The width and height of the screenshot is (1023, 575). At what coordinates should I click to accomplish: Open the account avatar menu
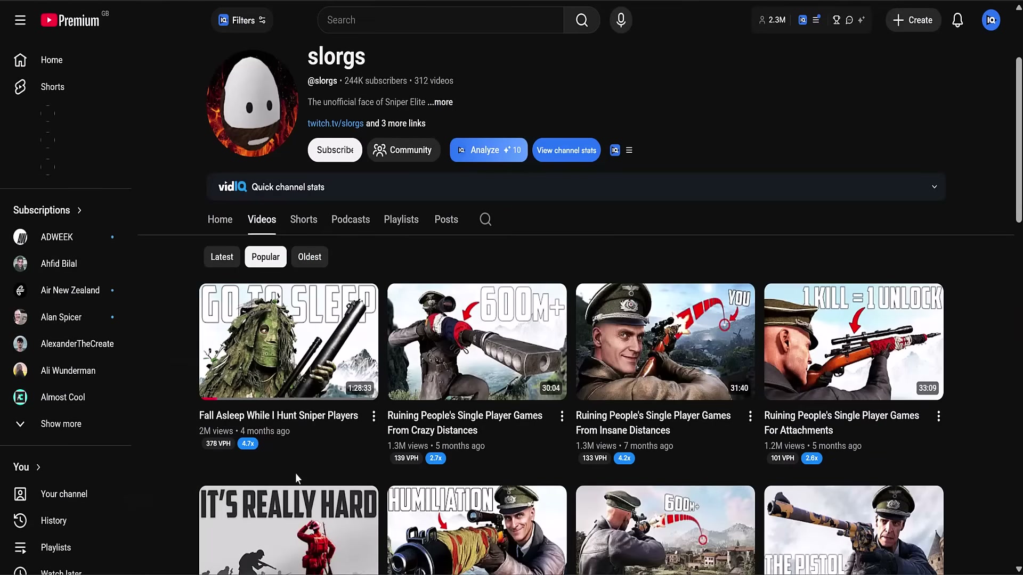991,20
